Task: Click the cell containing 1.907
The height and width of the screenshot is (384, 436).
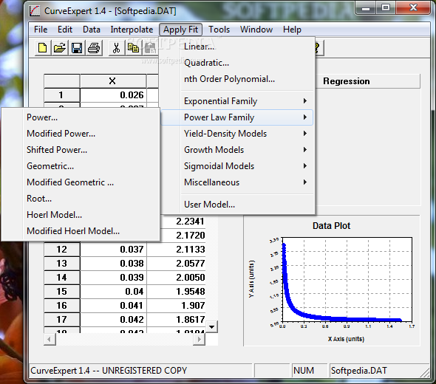Action: [x=177, y=306]
